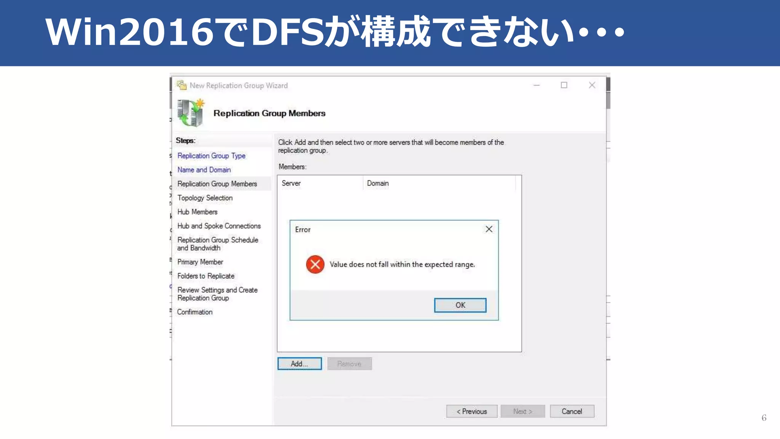This screenshot has height=439, width=780.
Task: Click the Members: label
Action: (x=292, y=167)
